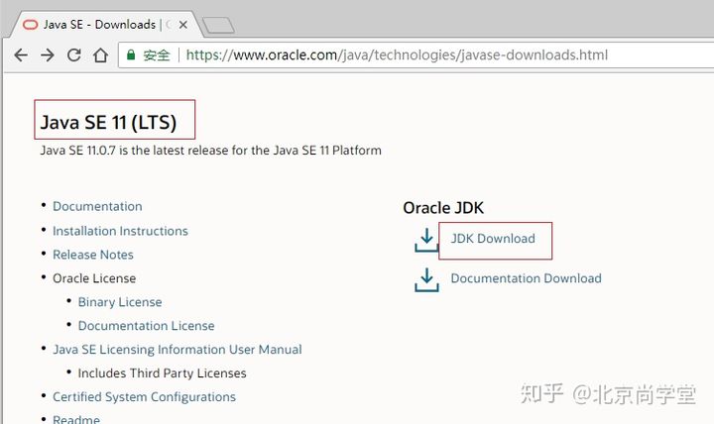Open the Readme link
Image resolution: width=714 pixels, height=424 pixels.
[76, 419]
